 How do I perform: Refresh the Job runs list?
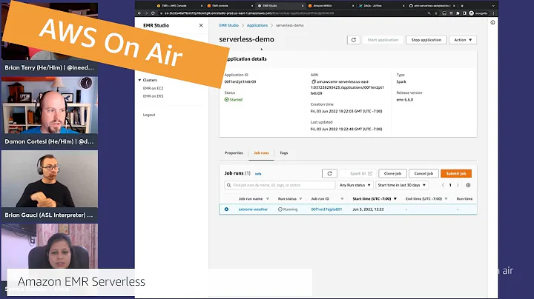point(329,174)
